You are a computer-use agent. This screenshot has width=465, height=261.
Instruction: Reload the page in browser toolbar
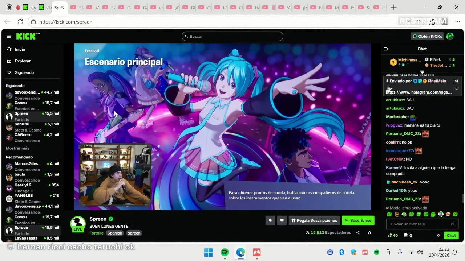click(x=20, y=22)
